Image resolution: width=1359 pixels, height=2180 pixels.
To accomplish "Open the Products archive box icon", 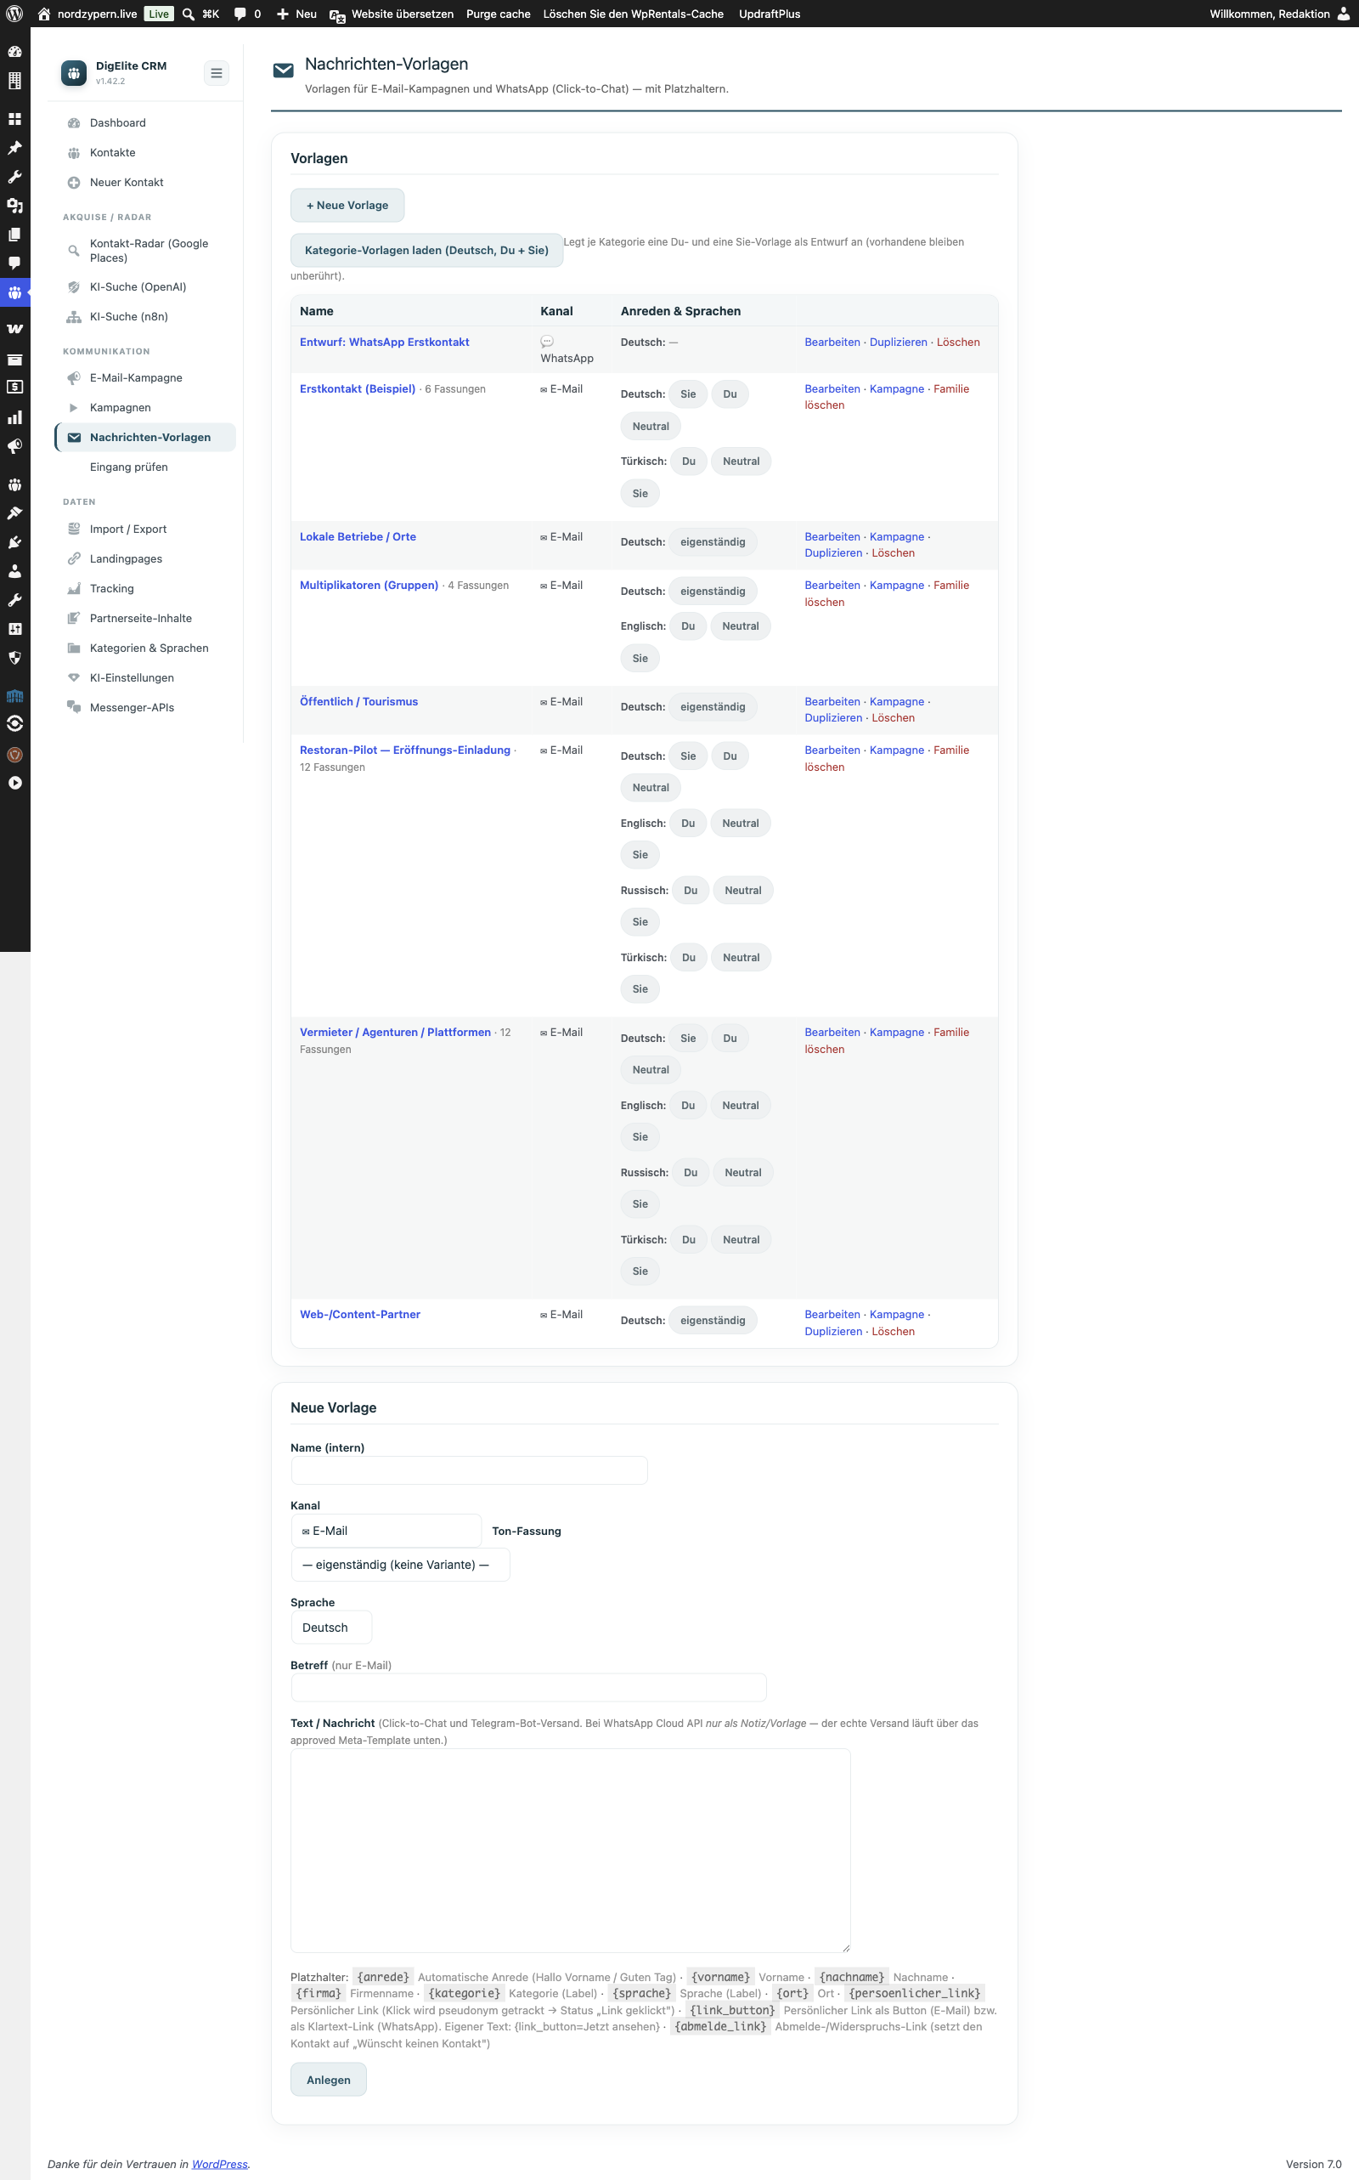I will click(x=14, y=359).
